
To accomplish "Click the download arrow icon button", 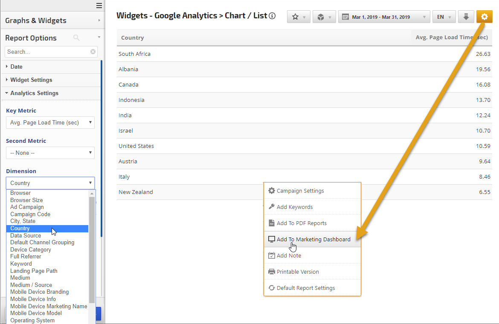I will 466,17.
